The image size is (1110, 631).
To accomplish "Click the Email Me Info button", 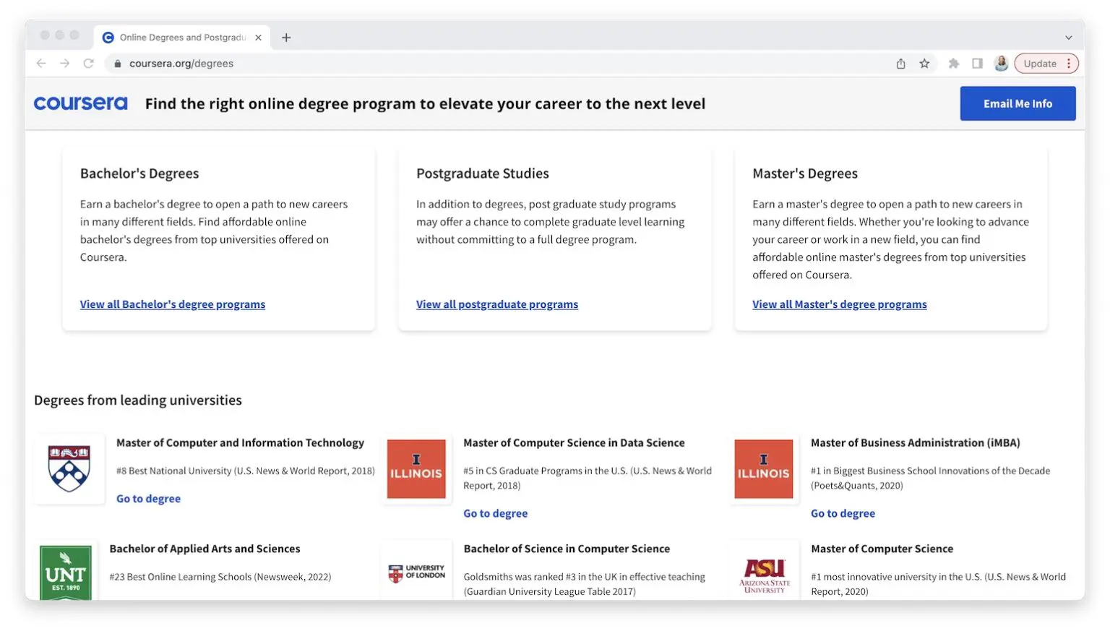I will [x=1017, y=103].
